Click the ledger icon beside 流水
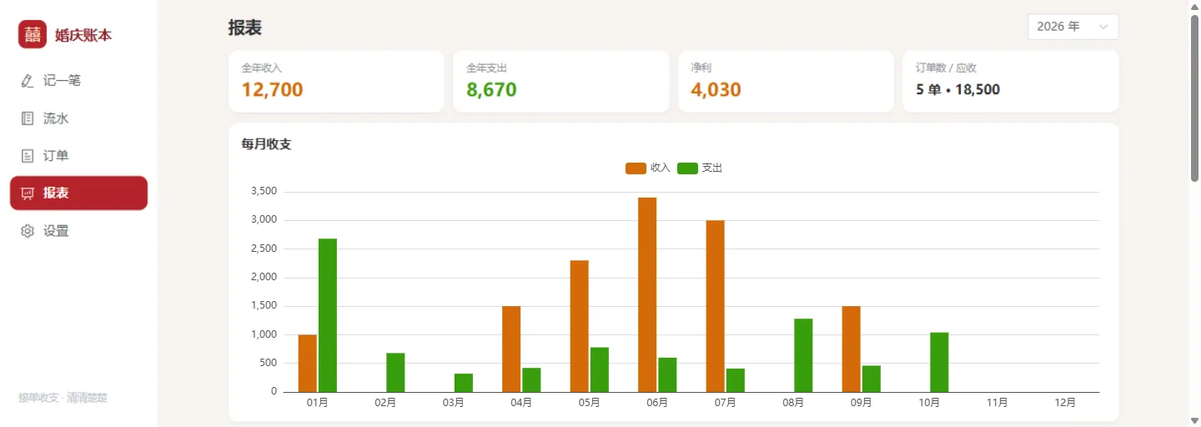 [28, 118]
